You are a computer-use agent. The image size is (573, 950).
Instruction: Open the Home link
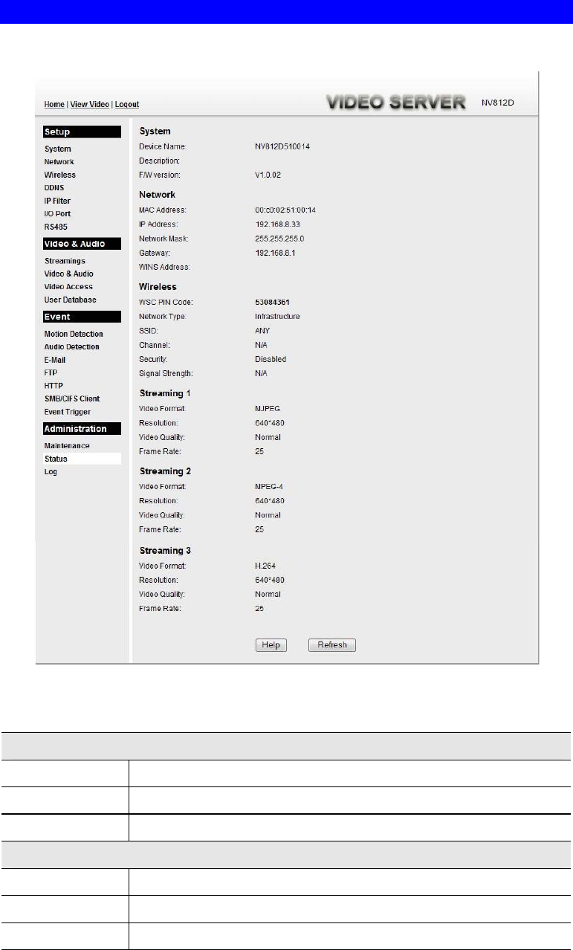click(x=54, y=105)
